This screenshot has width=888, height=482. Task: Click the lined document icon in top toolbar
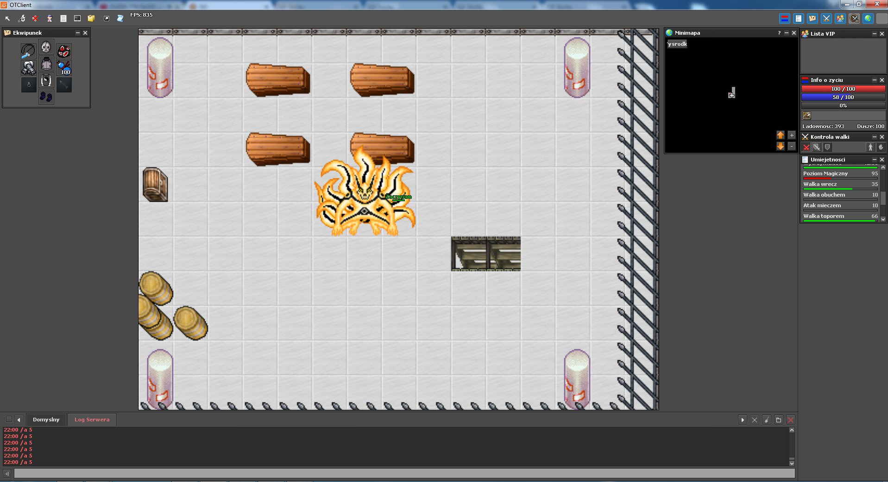(x=63, y=19)
